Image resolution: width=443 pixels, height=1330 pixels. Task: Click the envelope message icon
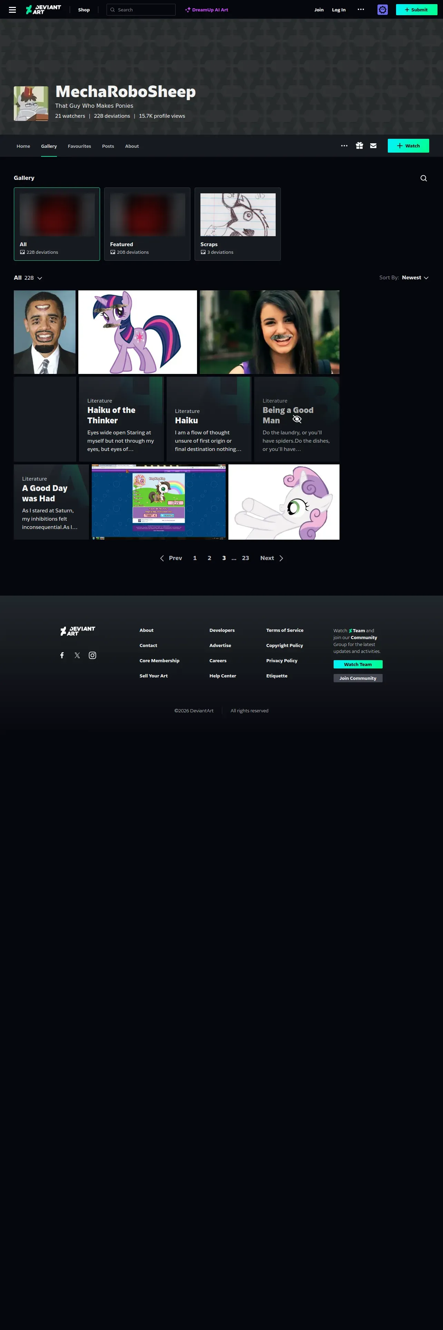[x=373, y=146]
